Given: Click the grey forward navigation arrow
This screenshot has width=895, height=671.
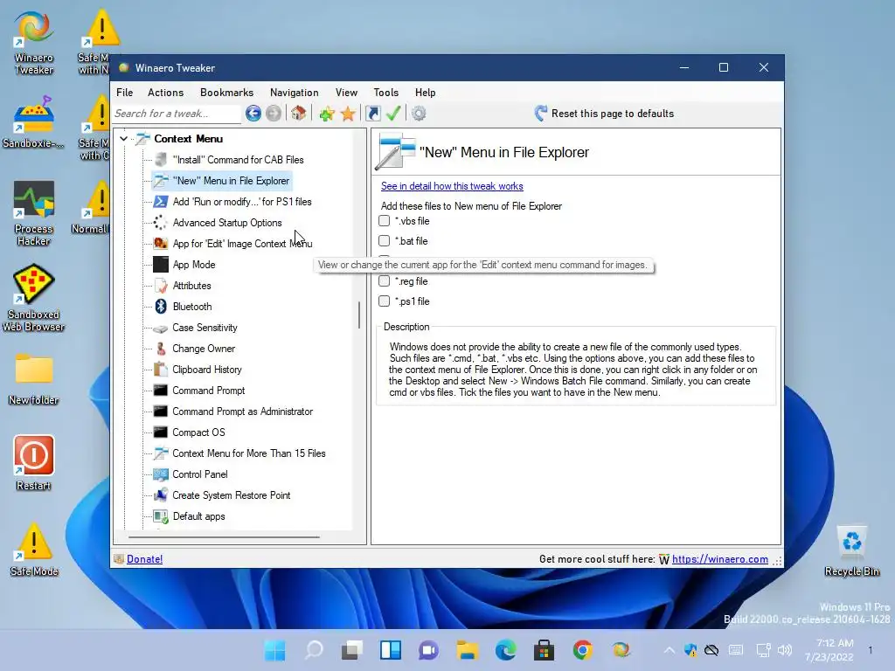Looking at the screenshot, I should tap(274, 114).
